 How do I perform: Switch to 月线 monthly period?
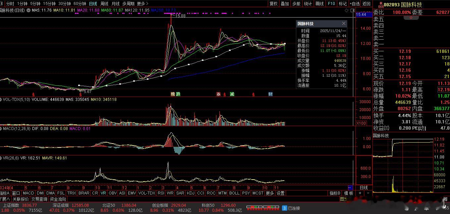[116, 4]
